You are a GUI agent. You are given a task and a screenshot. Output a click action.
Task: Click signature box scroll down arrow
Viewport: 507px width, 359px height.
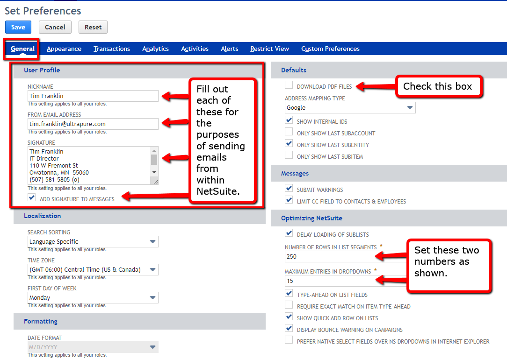click(154, 172)
